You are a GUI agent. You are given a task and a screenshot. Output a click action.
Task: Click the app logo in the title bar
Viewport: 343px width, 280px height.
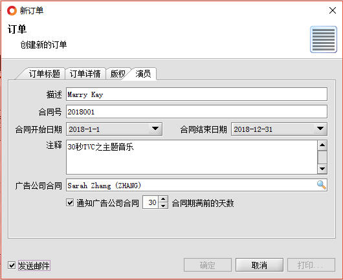12,10
